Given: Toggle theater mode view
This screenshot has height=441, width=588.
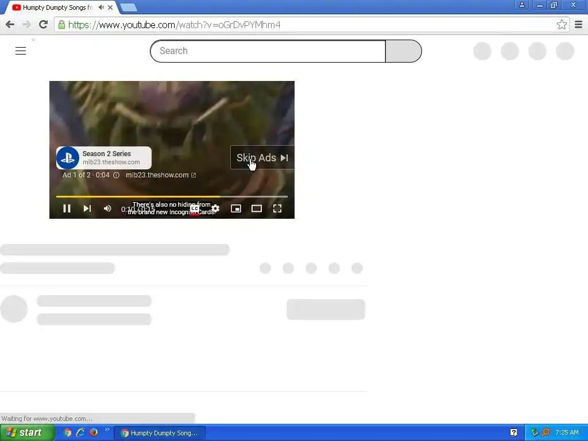Looking at the screenshot, I should (257, 208).
